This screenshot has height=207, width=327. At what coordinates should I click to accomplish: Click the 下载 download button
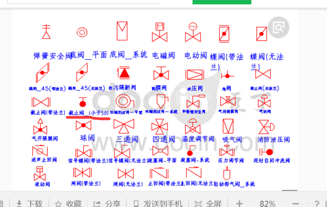(30, 203)
